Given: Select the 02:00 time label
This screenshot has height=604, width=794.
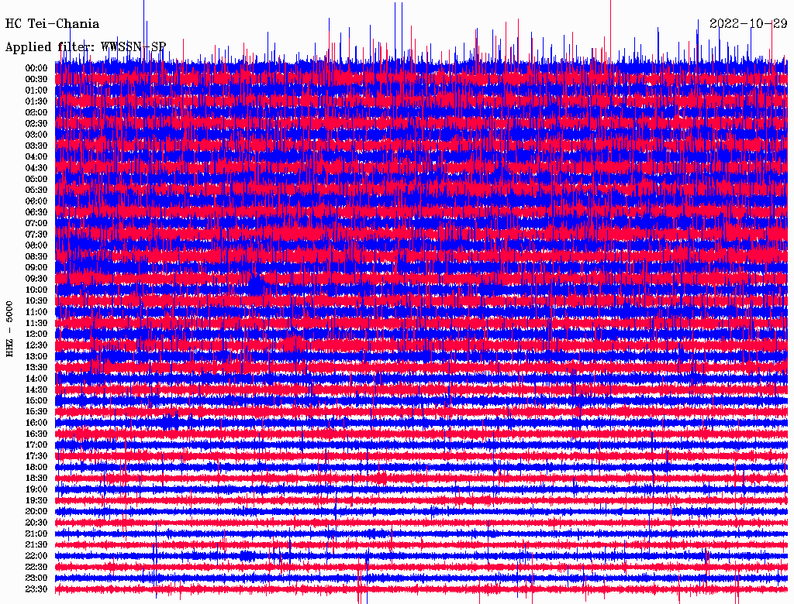Looking at the screenshot, I should click(x=36, y=113).
